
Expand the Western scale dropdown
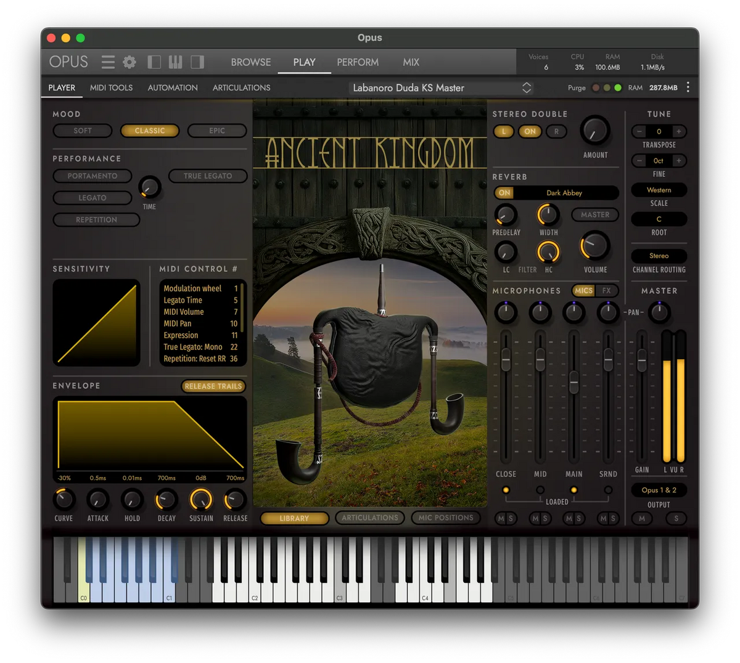(x=659, y=190)
